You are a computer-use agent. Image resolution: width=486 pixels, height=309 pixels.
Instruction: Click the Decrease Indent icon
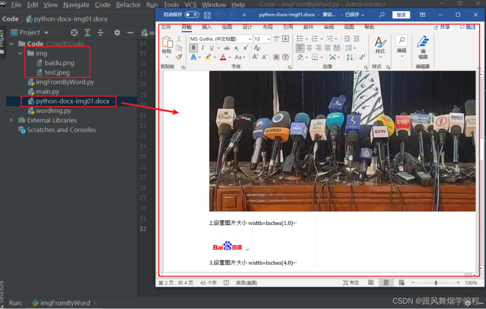pyautogui.click(x=347, y=39)
